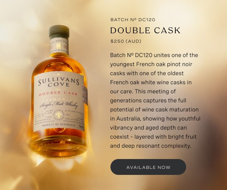
Task: Click the grey bottle stopper cap
Action: pyautogui.click(x=59, y=32)
